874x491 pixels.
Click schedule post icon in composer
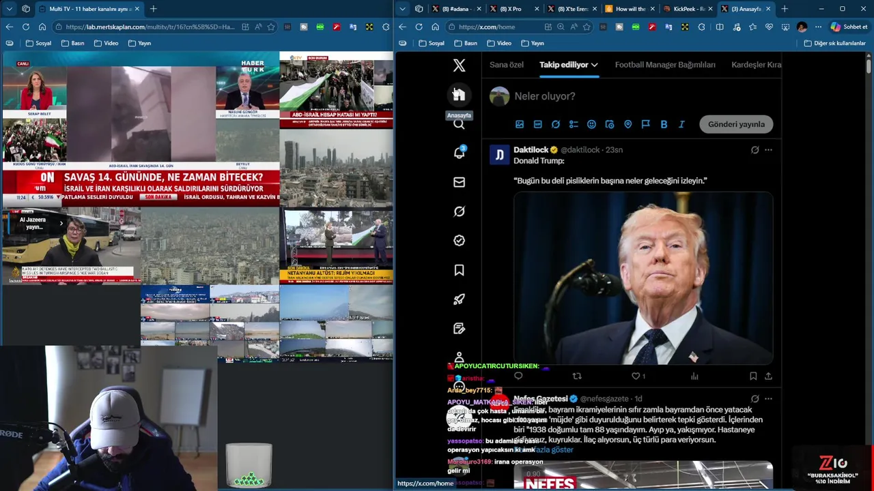610,124
